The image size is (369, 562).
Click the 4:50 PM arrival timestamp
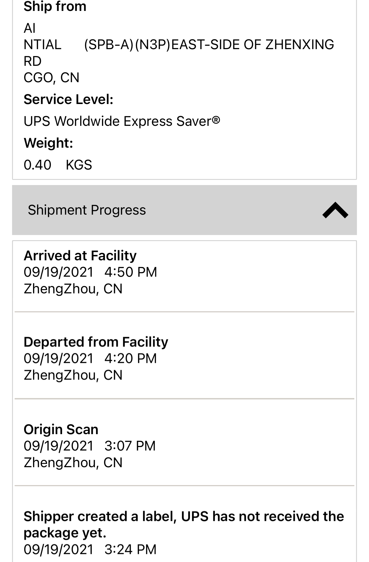[x=131, y=272]
